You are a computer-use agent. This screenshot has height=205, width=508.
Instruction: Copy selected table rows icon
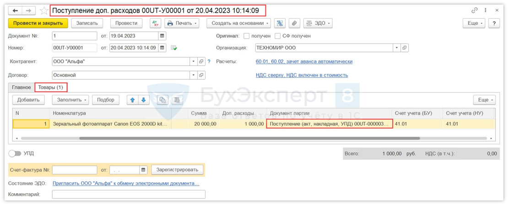[162, 100]
